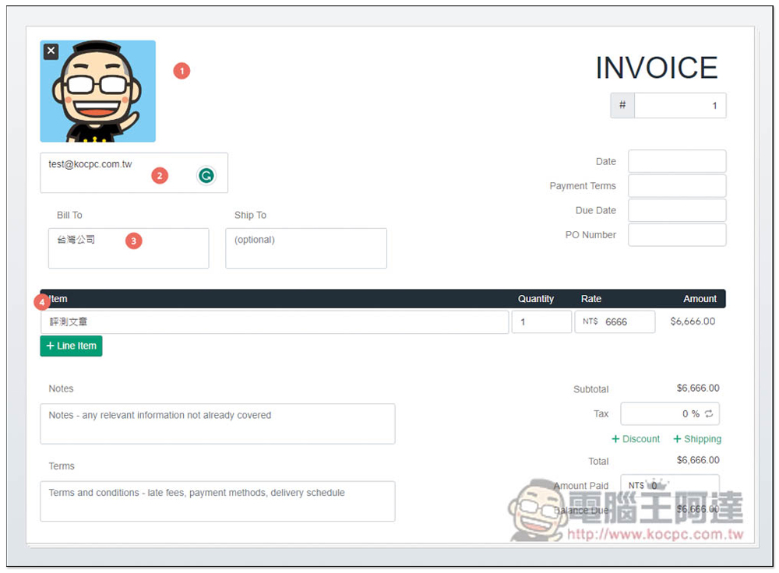
Task: Click the Ship To optional field
Action: tap(306, 248)
